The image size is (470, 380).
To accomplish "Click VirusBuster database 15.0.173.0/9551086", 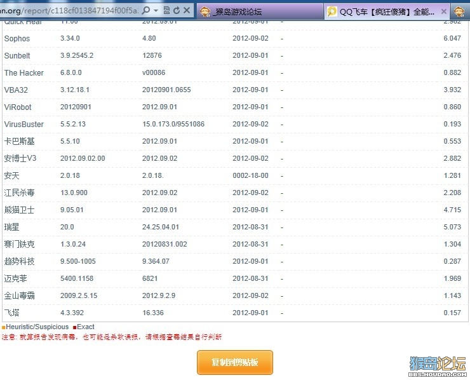I will (173, 124).
